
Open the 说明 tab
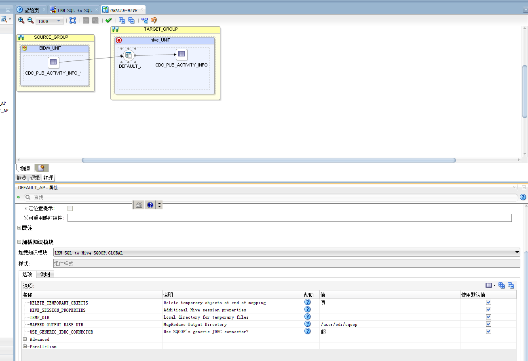(x=45, y=274)
